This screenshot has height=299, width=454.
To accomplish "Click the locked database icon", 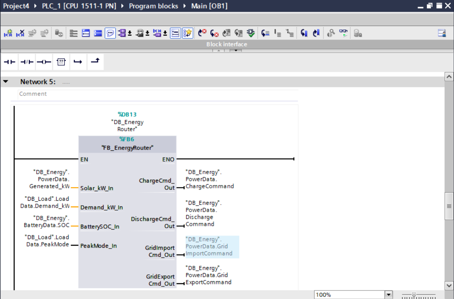I will click(x=358, y=33).
